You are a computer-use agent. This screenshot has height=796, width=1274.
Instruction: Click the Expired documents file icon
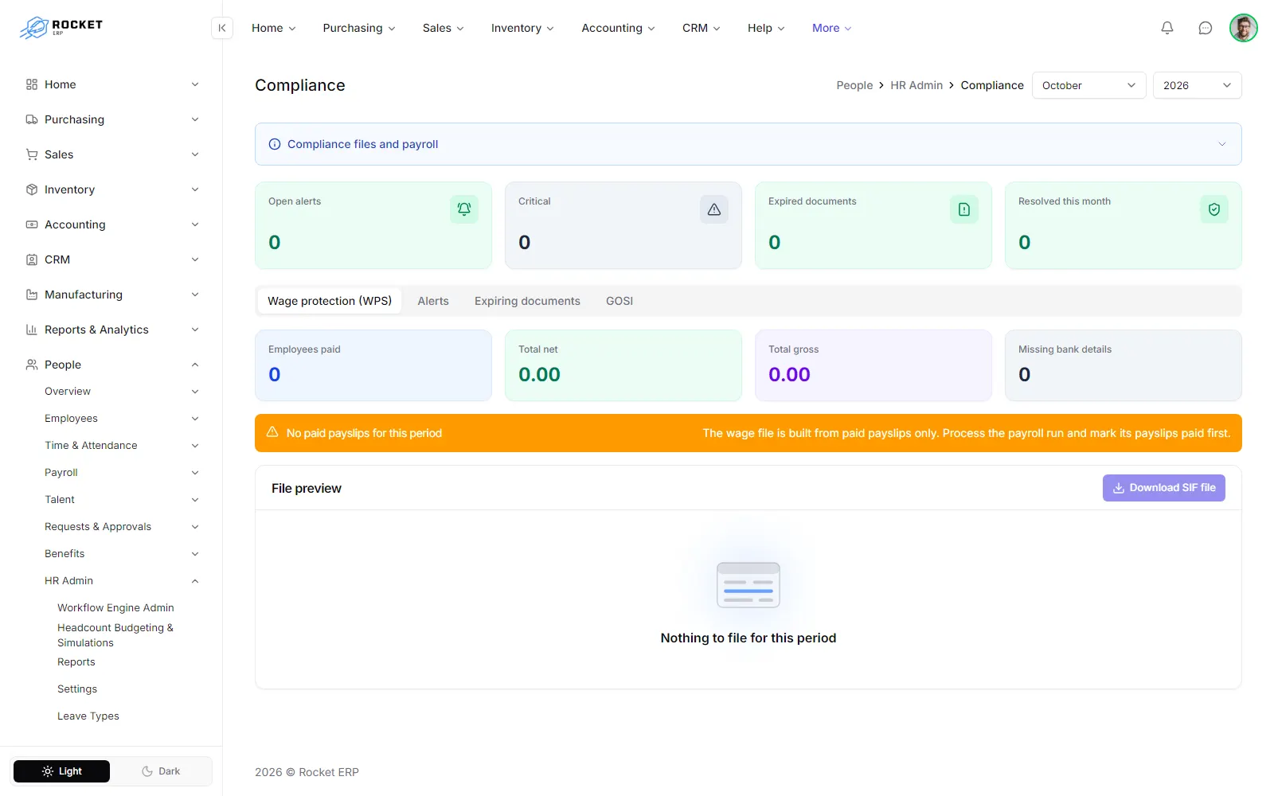point(964,209)
